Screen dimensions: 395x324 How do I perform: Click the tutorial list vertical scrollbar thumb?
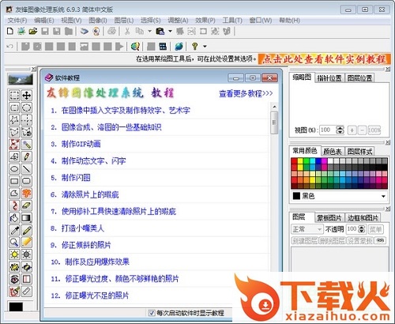274,122
